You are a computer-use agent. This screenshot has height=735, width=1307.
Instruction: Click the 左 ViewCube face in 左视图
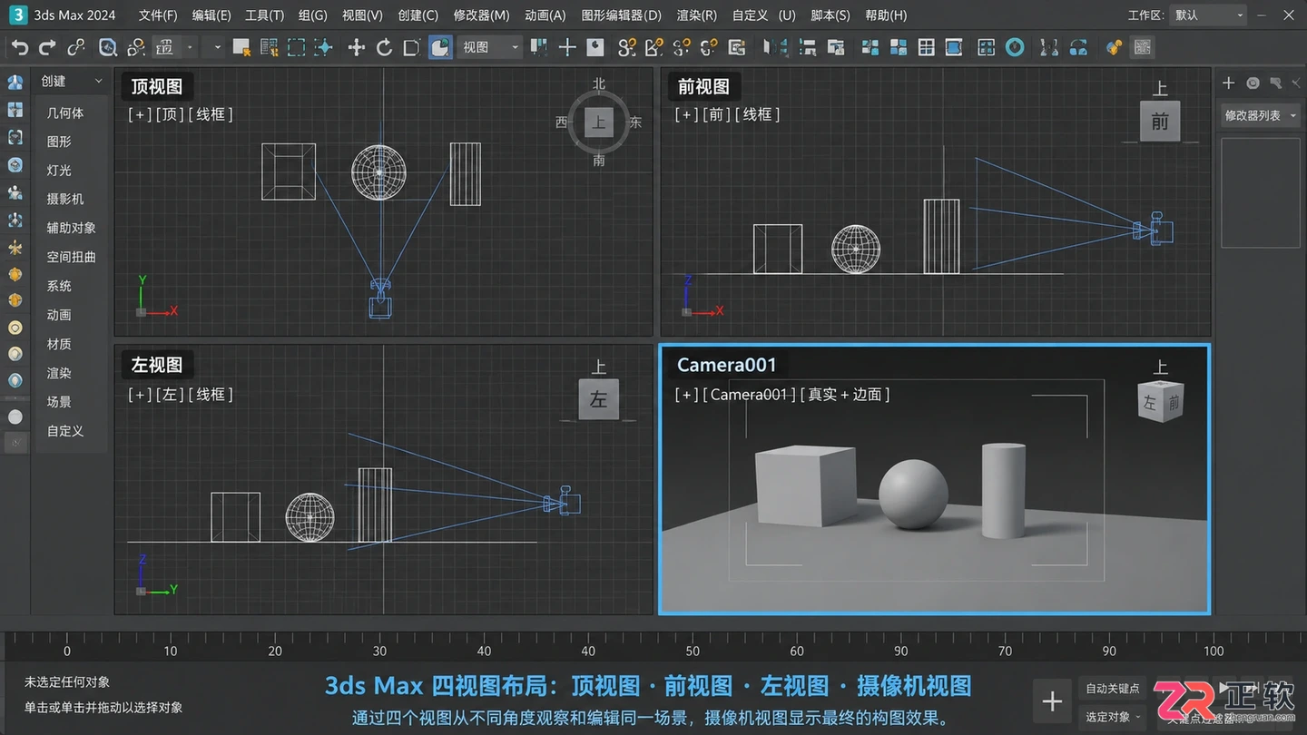point(599,399)
